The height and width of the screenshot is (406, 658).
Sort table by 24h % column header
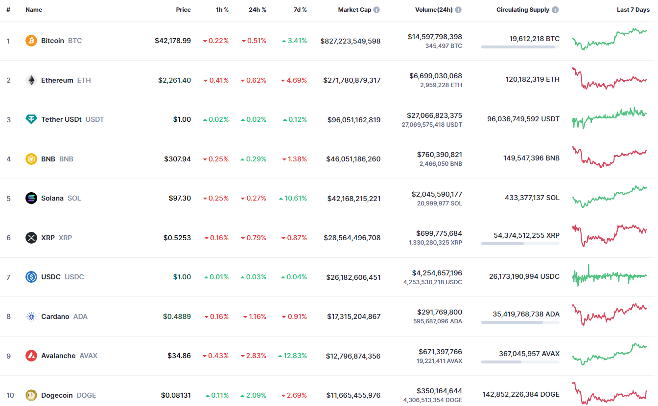(257, 10)
